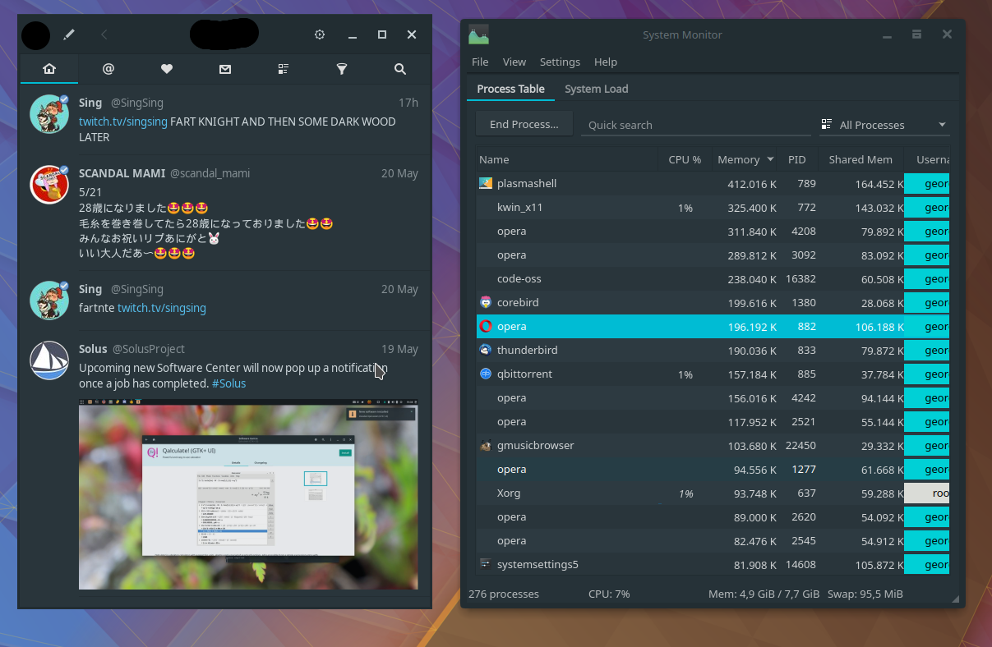Compose a new tweet with pencil icon
The height and width of the screenshot is (647, 992).
tap(70, 34)
